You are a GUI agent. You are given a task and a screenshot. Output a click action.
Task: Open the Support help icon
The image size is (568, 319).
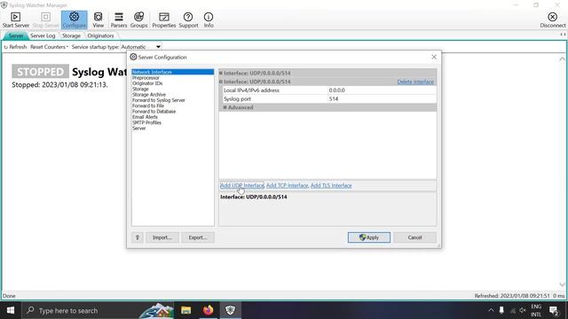pos(188,19)
